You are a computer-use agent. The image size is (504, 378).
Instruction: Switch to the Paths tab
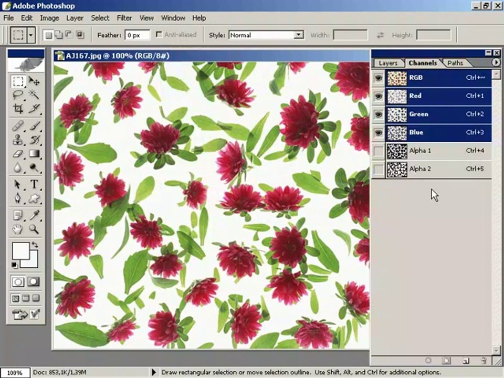click(x=456, y=63)
